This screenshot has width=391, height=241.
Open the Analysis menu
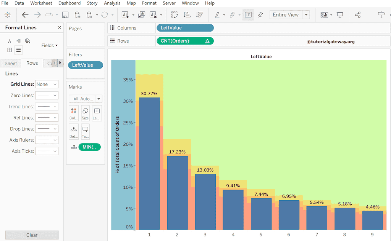tap(112, 3)
